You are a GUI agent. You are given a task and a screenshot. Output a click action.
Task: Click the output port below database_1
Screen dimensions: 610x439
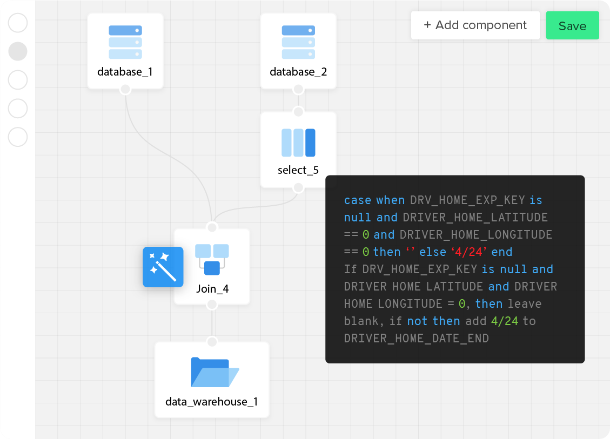[x=125, y=89]
